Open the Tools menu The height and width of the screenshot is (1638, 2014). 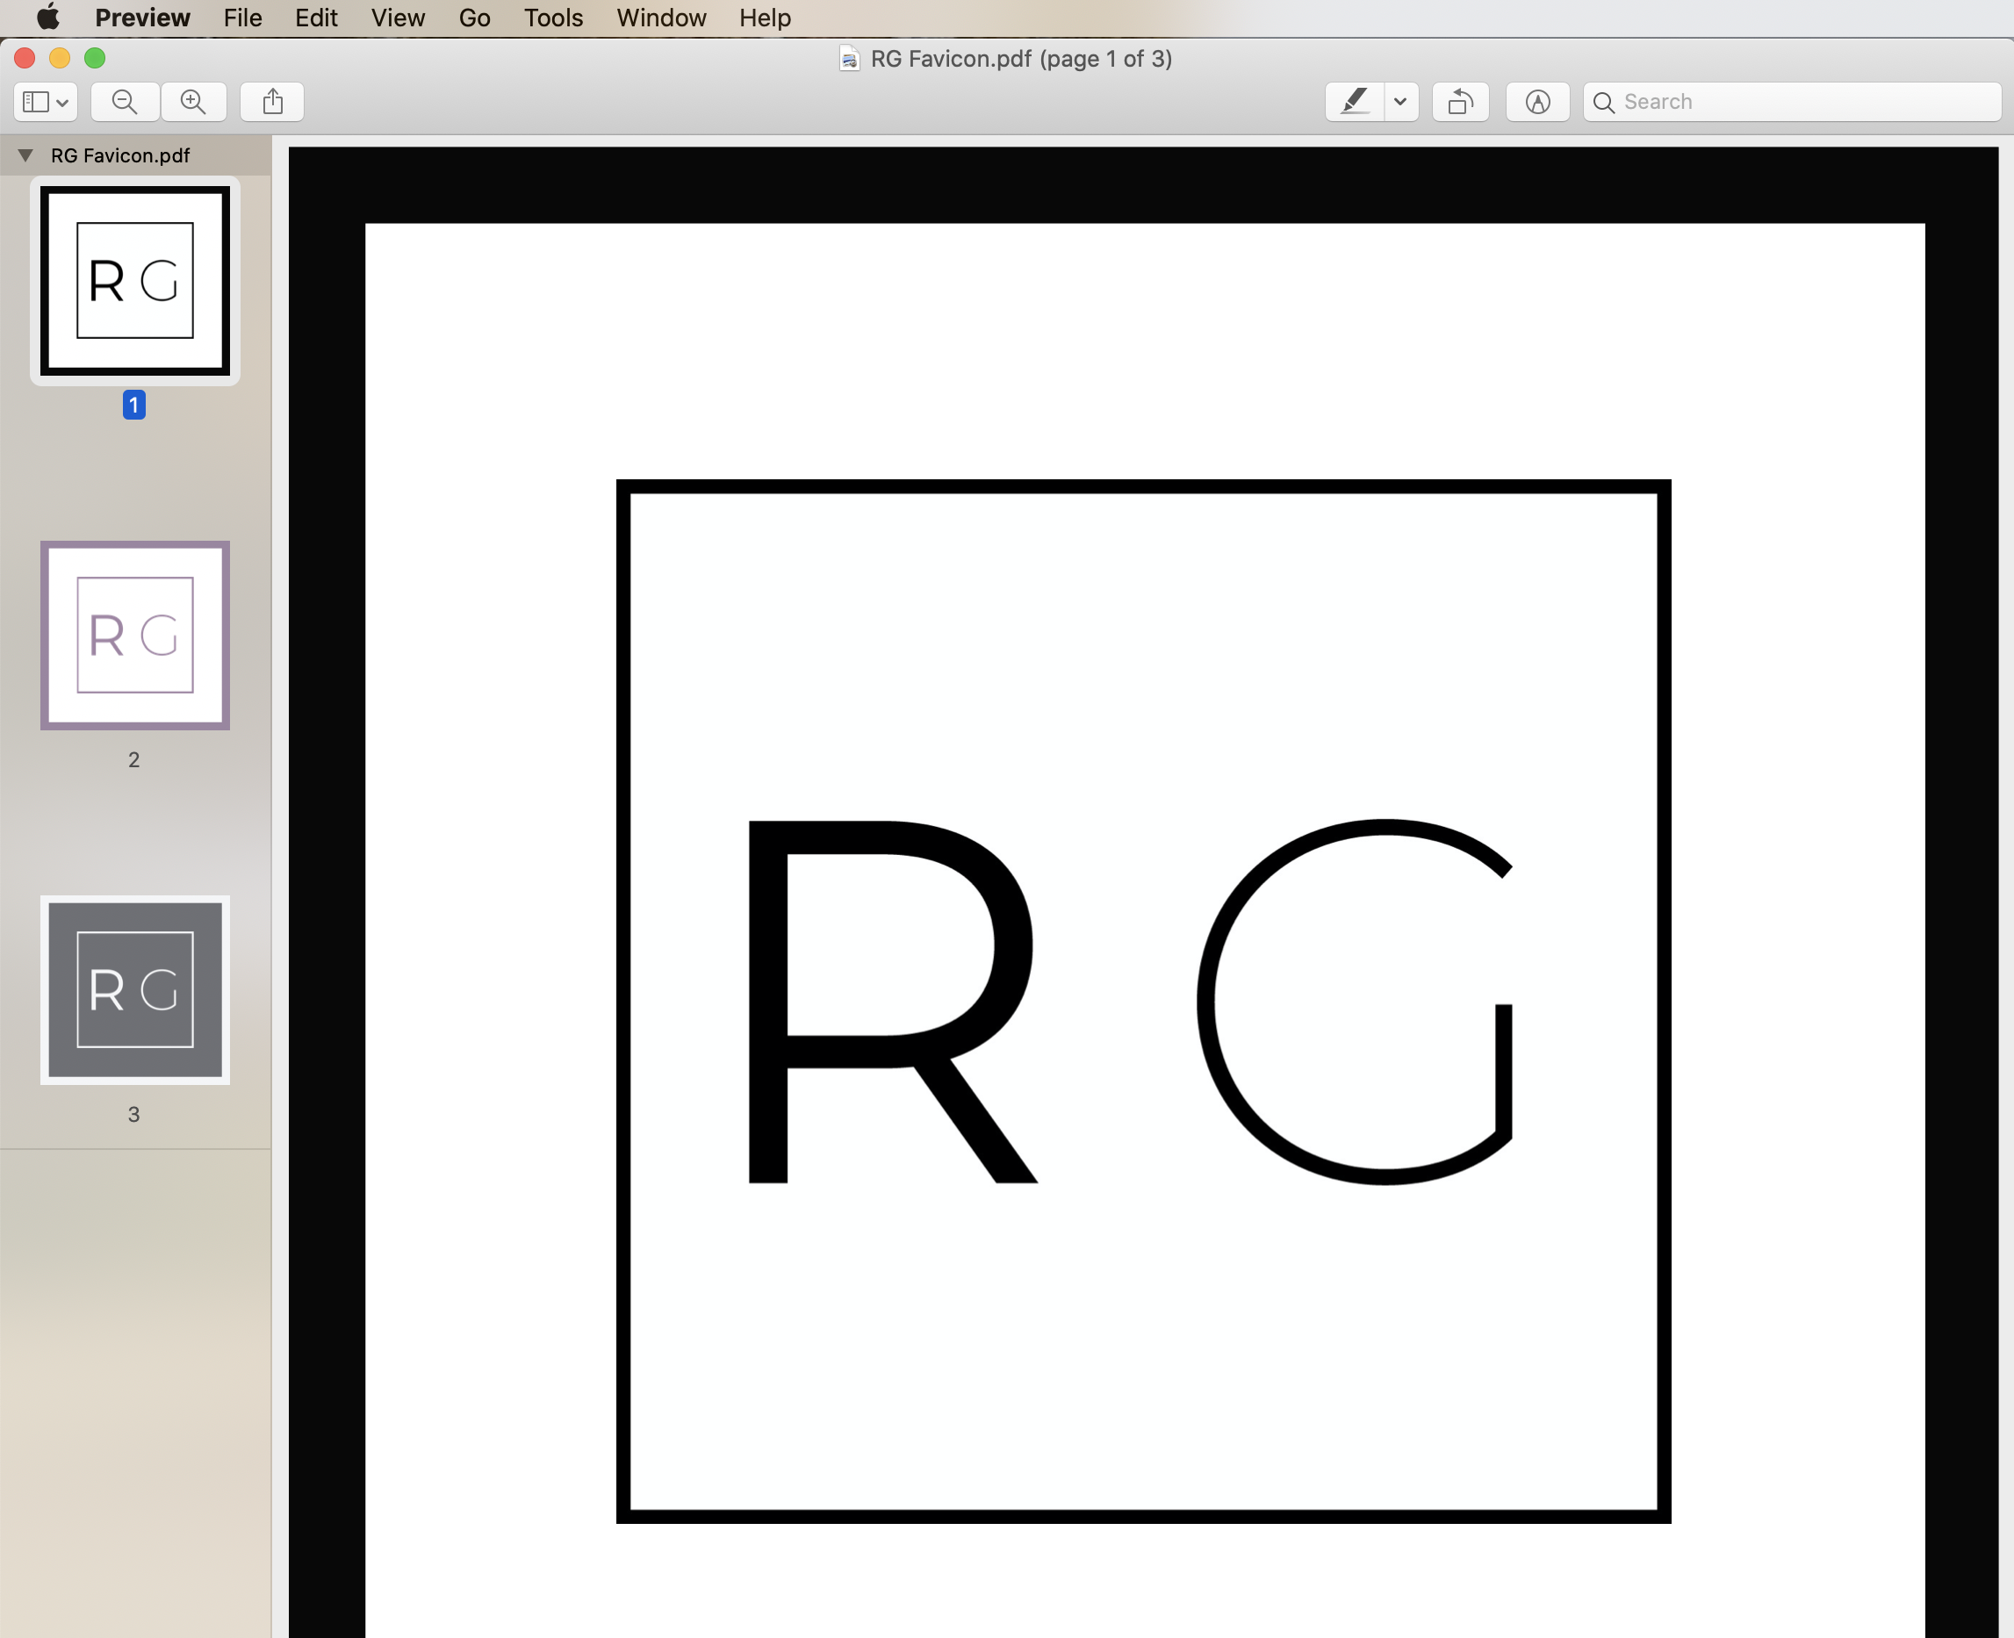pyautogui.click(x=553, y=18)
